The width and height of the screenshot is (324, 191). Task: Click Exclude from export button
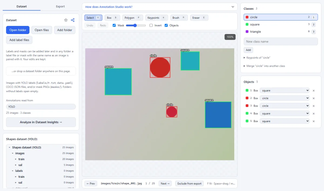(x=190, y=183)
